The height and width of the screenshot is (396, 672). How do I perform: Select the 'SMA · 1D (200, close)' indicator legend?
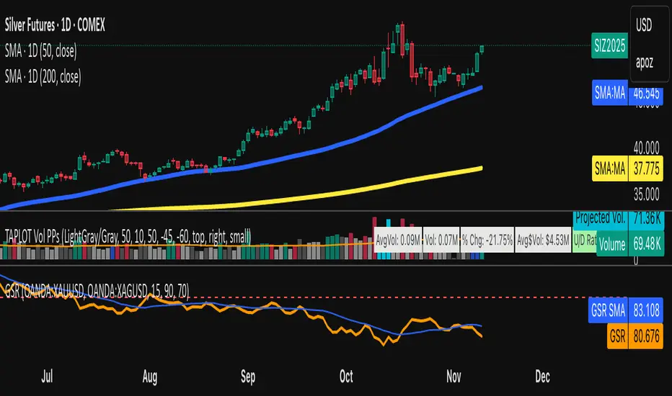(x=43, y=77)
